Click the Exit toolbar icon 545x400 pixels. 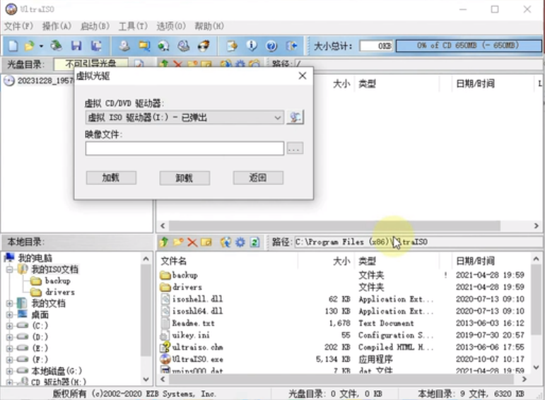[x=292, y=45]
